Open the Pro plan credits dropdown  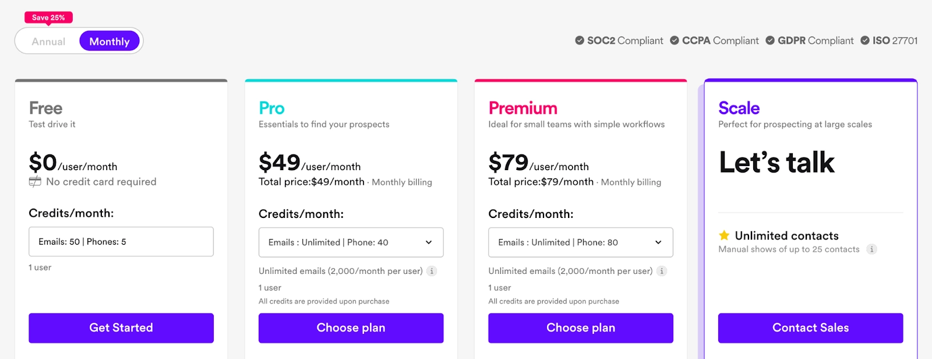[351, 242]
